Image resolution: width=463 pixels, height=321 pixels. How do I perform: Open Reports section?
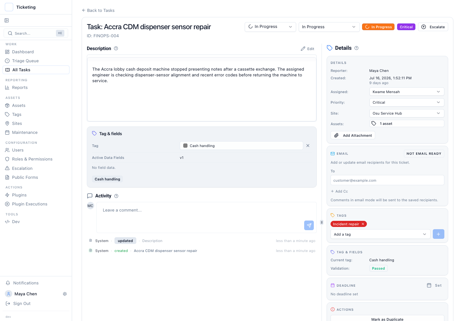point(20,87)
